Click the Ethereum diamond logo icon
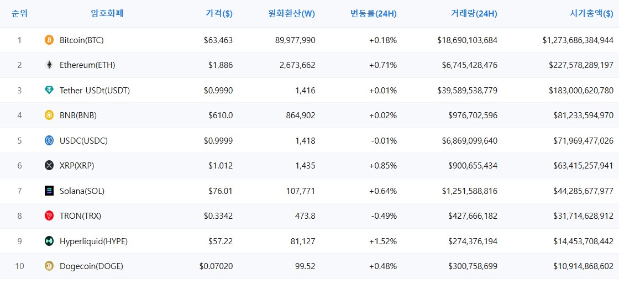This screenshot has height=284, width=619. tap(49, 65)
